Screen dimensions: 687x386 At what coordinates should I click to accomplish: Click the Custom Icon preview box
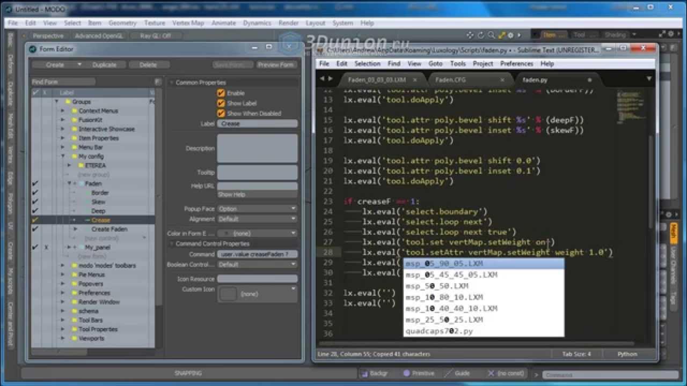pos(229,294)
